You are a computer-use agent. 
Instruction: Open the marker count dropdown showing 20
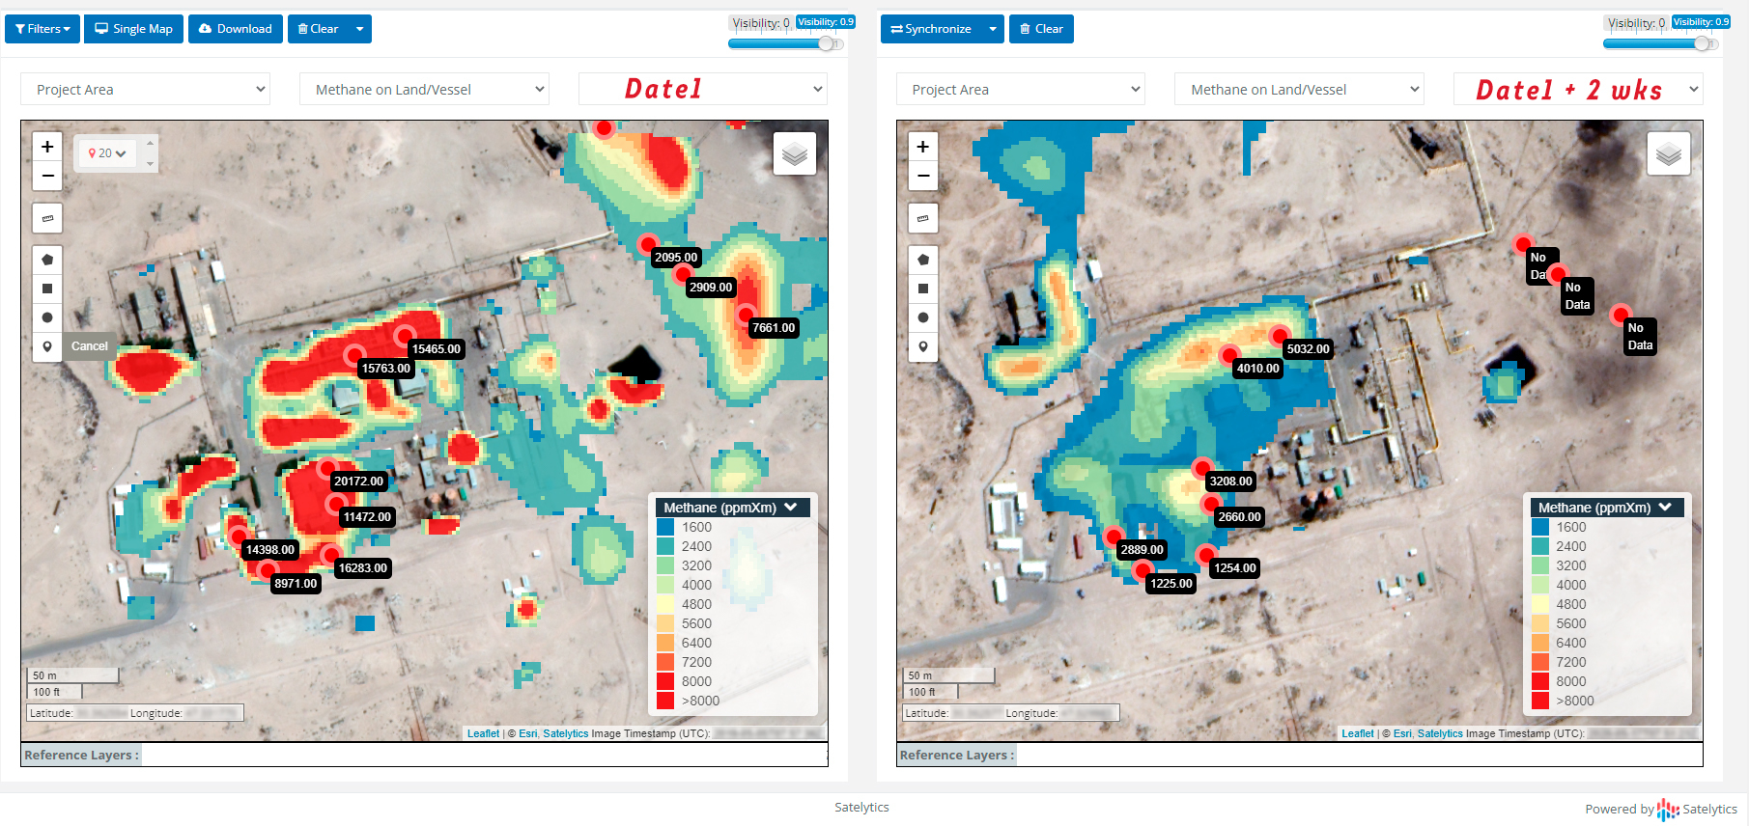107,153
